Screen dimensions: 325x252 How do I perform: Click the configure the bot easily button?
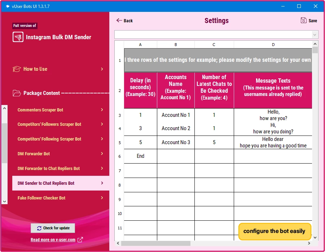pos(275,231)
